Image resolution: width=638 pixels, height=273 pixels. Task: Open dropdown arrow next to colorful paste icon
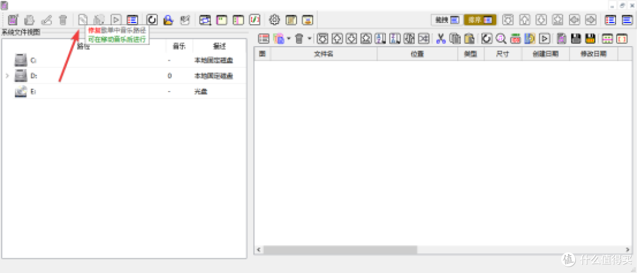[x=288, y=38]
